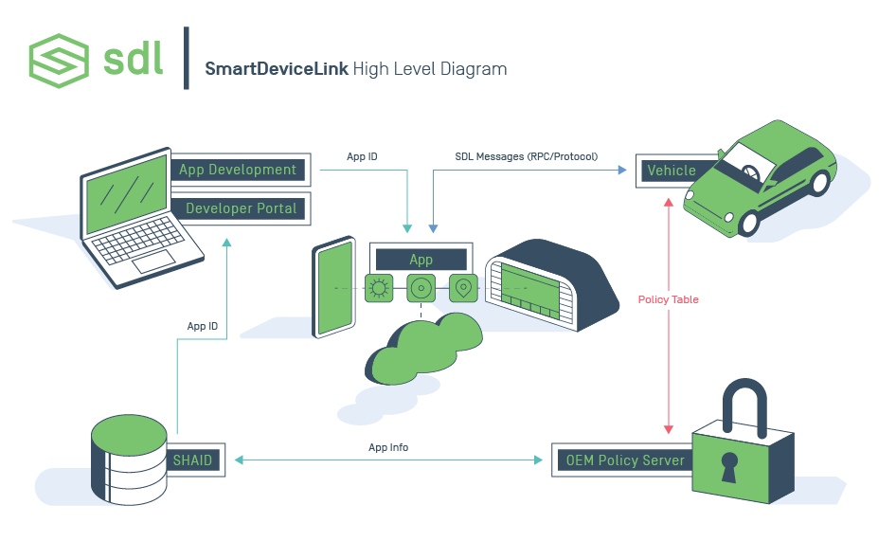This screenshot has height=541, width=896.
Task: Click the SHAID label box
Action: click(x=194, y=460)
